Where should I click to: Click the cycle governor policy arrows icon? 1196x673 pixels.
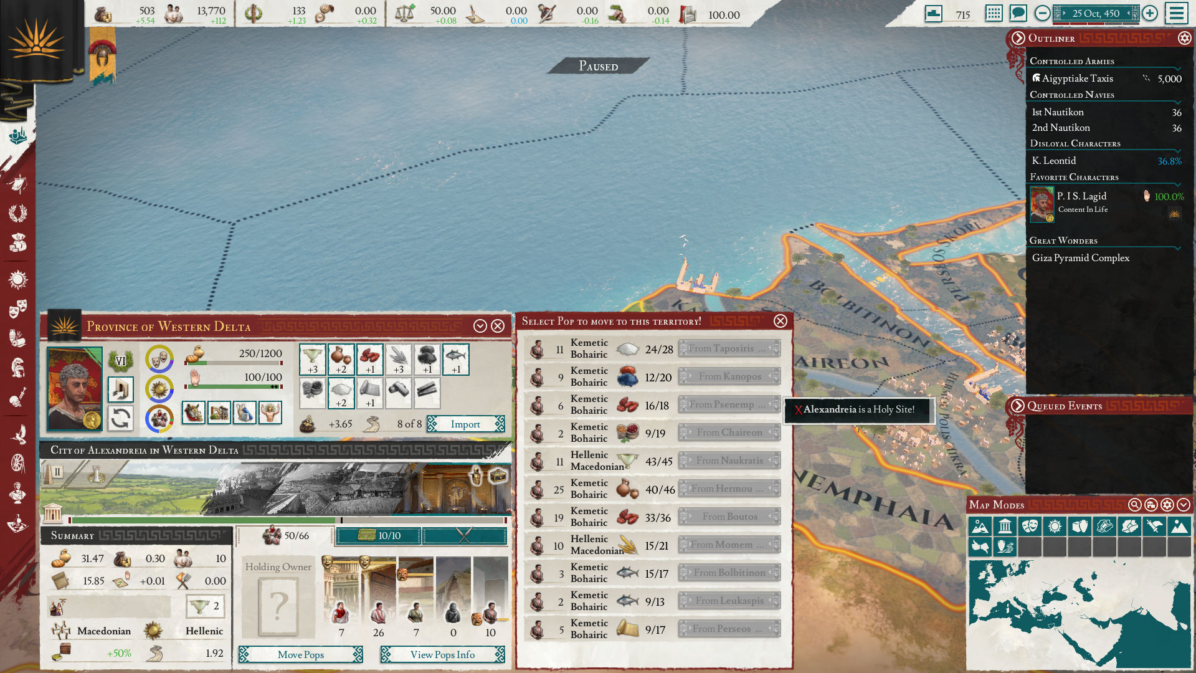pos(120,418)
